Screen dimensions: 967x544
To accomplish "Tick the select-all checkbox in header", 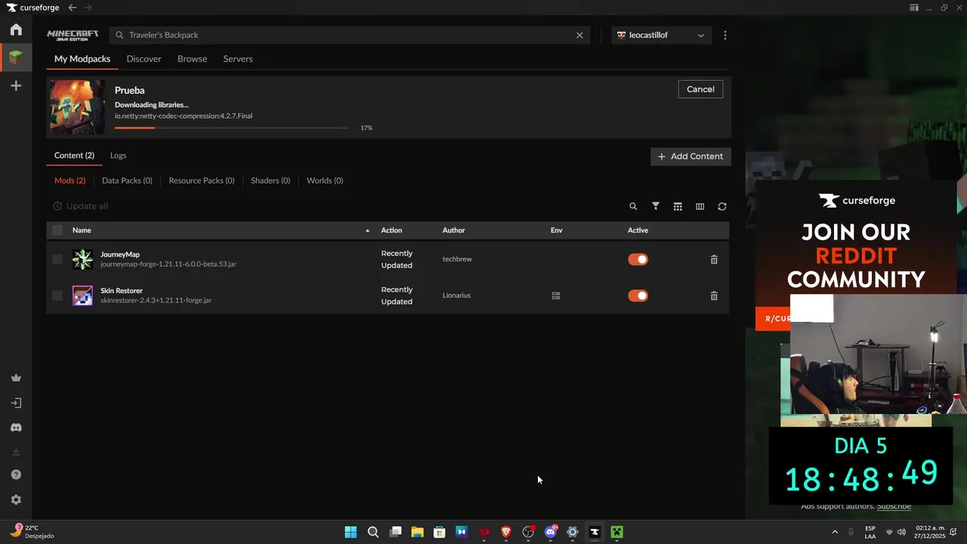I will tap(57, 230).
